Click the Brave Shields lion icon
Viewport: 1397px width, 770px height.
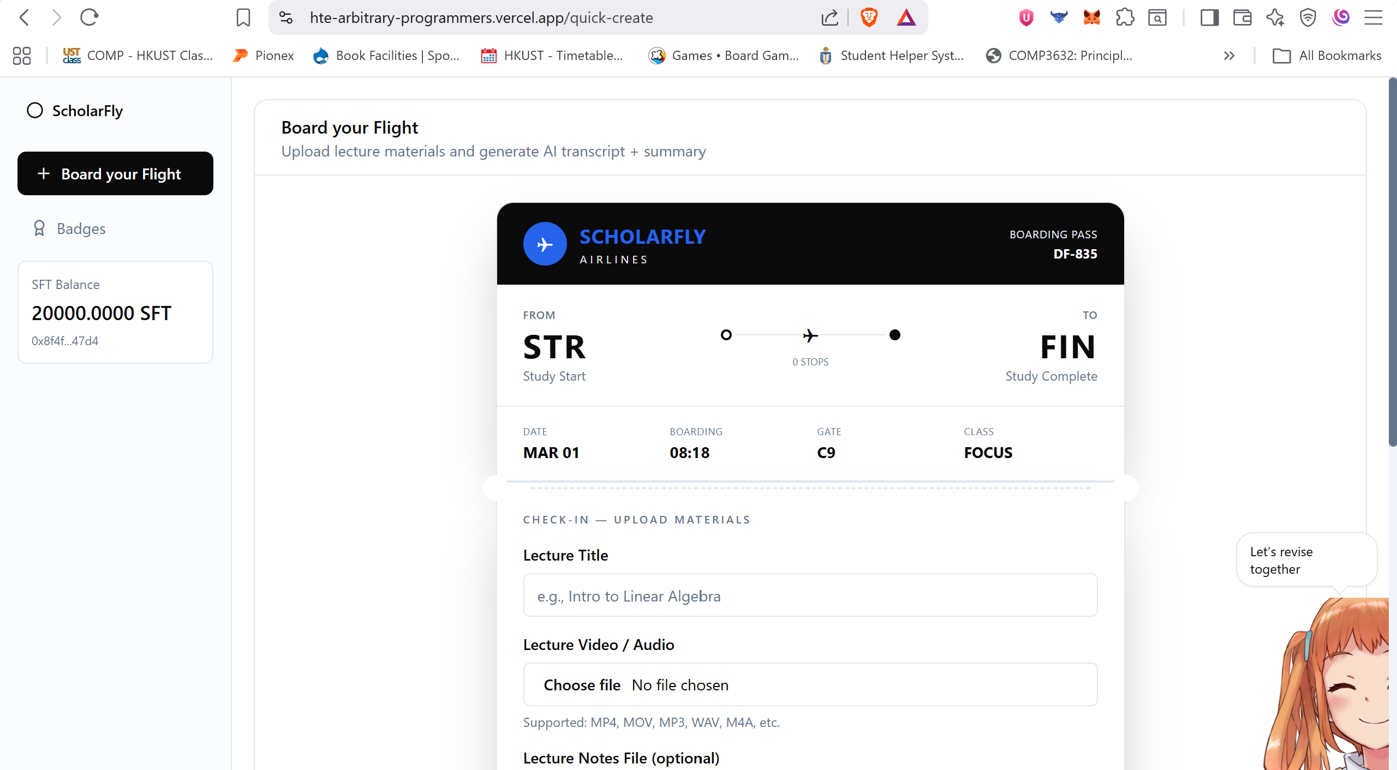point(869,17)
